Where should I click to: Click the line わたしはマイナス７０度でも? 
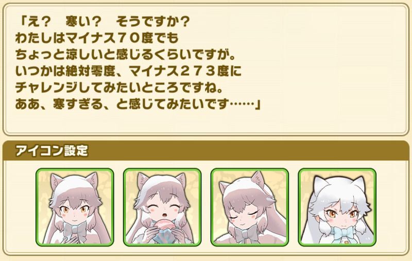coord(97,38)
